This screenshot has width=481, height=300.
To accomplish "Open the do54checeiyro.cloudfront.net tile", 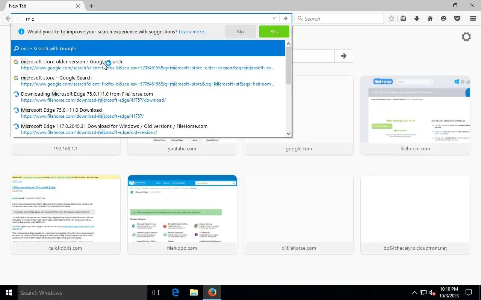I will [x=415, y=214].
